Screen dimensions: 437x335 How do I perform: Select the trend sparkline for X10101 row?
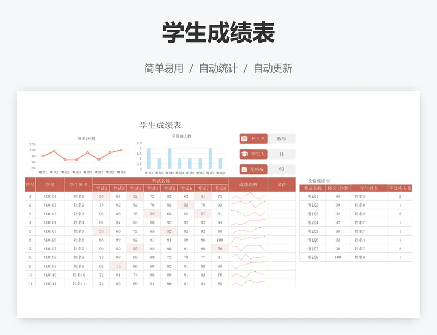tap(248, 196)
